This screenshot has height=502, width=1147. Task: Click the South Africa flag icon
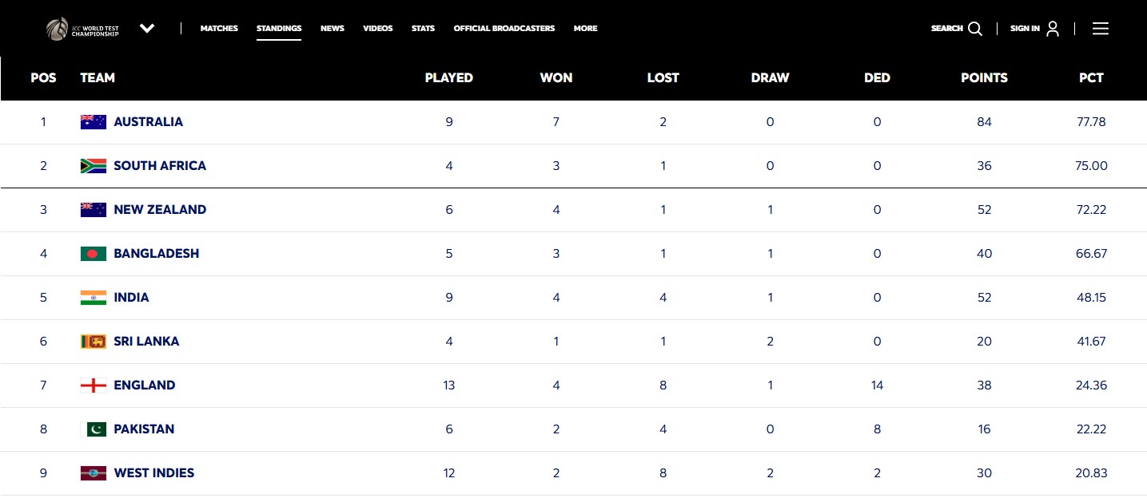94,166
